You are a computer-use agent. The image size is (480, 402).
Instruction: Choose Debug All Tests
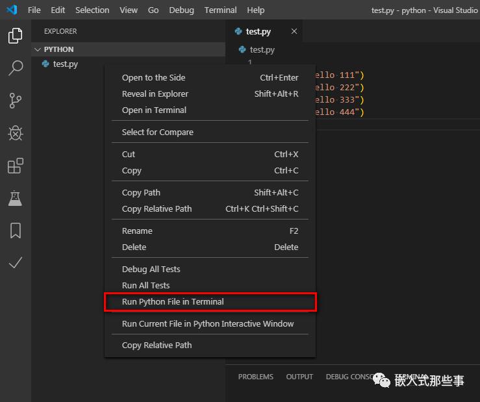(x=210, y=269)
